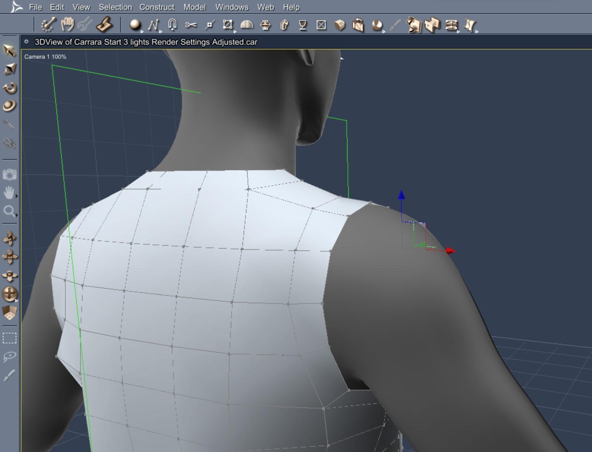Image resolution: width=592 pixels, height=452 pixels.
Task: Select the Add Vertex tool
Action: [x=210, y=25]
